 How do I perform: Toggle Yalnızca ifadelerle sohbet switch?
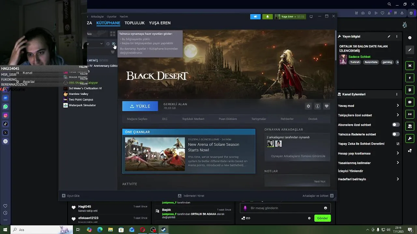tap(396, 134)
